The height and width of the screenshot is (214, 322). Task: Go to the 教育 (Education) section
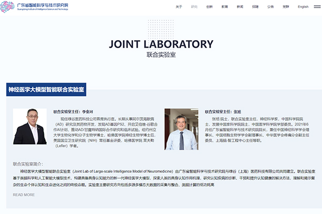click(224, 7)
